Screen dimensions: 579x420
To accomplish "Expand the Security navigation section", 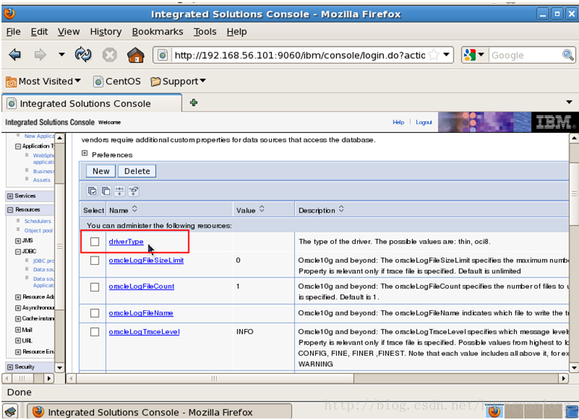I will point(10,367).
